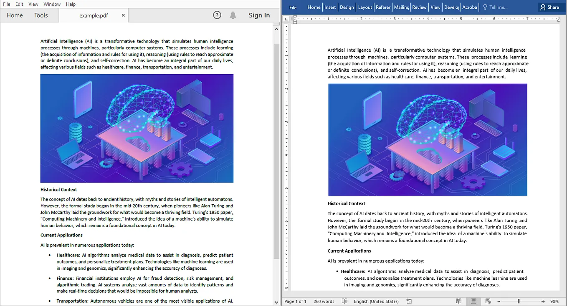Image resolution: width=567 pixels, height=306 pixels.
Task: Switch to the Review ribbon tab
Action: point(419,7)
